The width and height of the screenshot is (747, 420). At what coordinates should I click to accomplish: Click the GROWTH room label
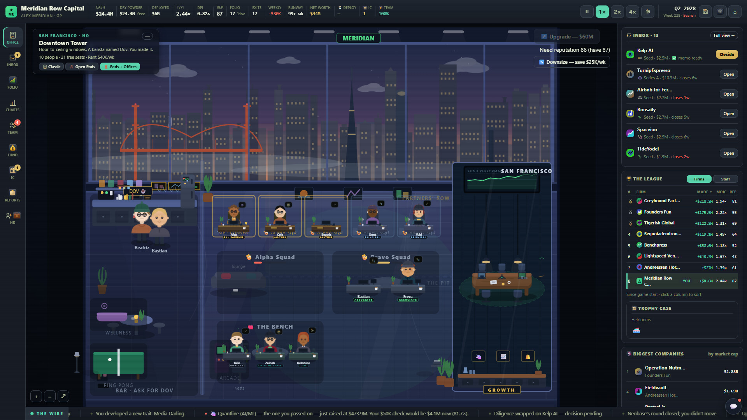coord(502,390)
